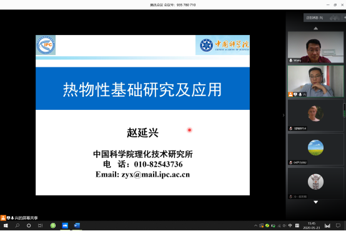The height and width of the screenshot is (231, 346).
Task: Click the microphone icon on the presenter tile
Action: [300, 94]
